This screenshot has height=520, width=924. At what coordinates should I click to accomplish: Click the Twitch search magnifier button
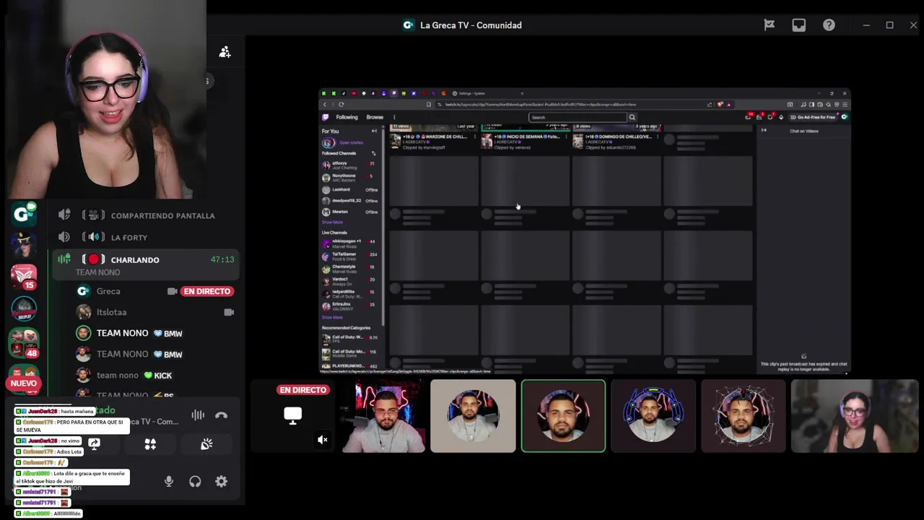[632, 117]
